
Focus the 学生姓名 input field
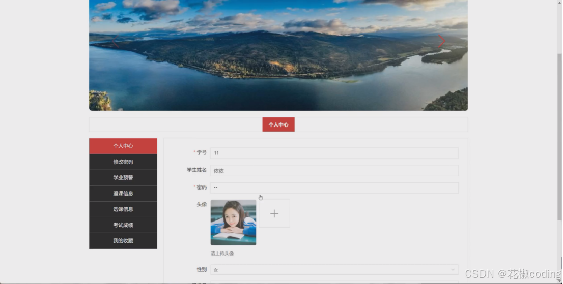(x=334, y=171)
